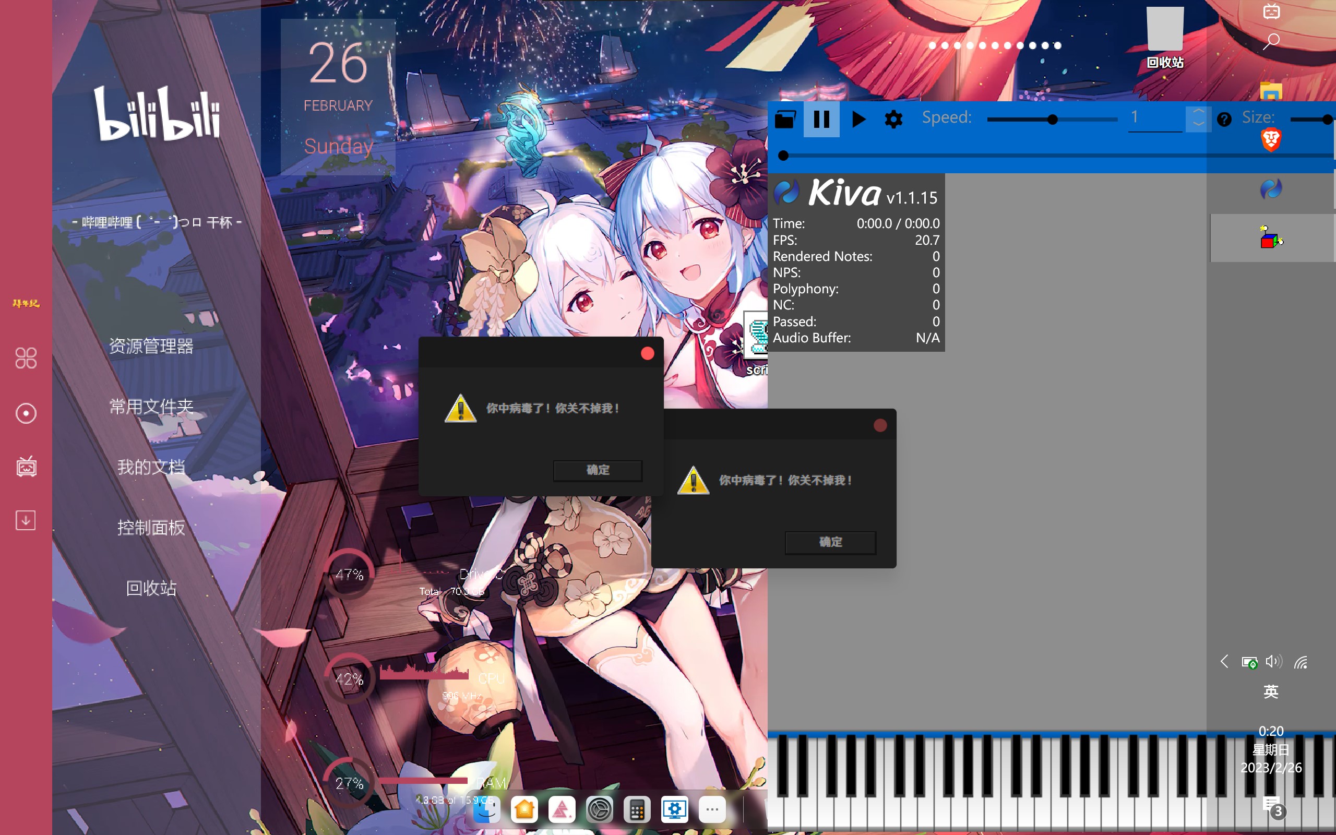Image resolution: width=1336 pixels, height=835 pixels.
Task: Click the bilibili TV icon in taskbar
Action: pyautogui.click(x=1271, y=10)
